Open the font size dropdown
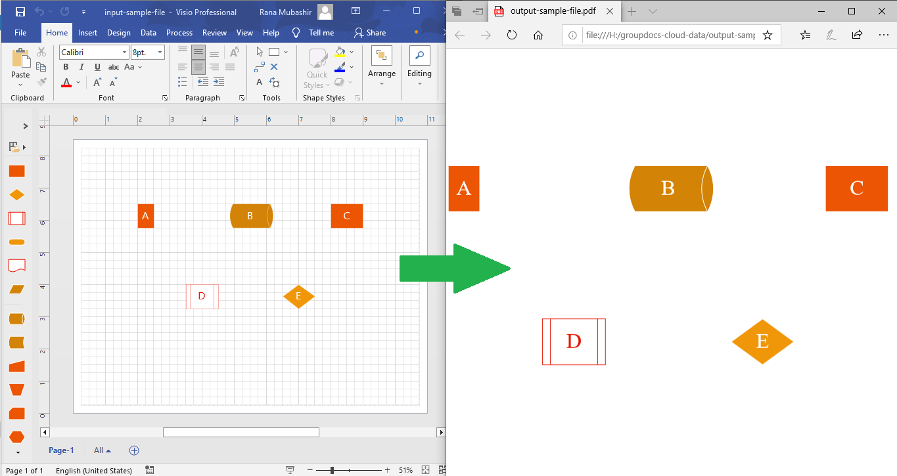Screen dimensions: 897x476 pyautogui.click(x=160, y=53)
